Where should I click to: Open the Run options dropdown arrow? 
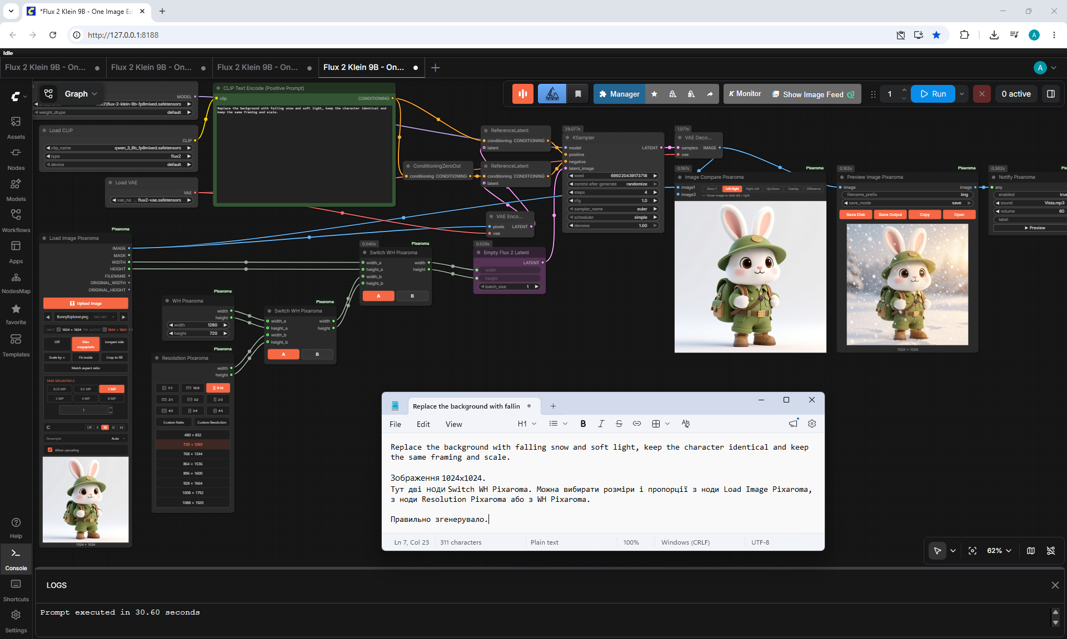[961, 94]
